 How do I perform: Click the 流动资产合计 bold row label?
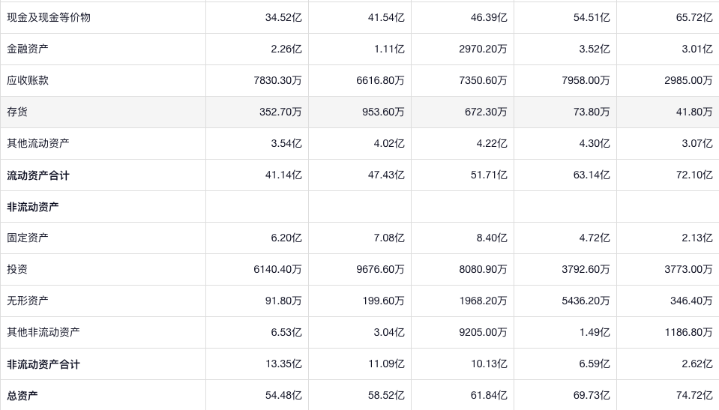pos(38,175)
